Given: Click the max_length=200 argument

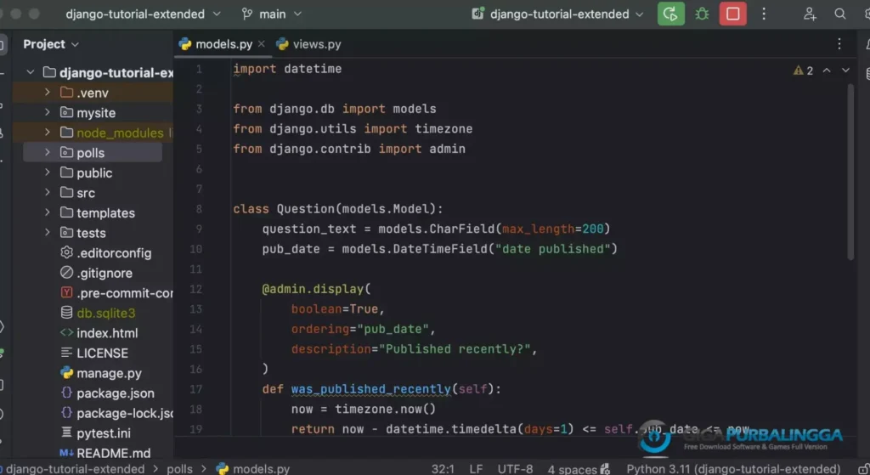Looking at the screenshot, I should 552,229.
